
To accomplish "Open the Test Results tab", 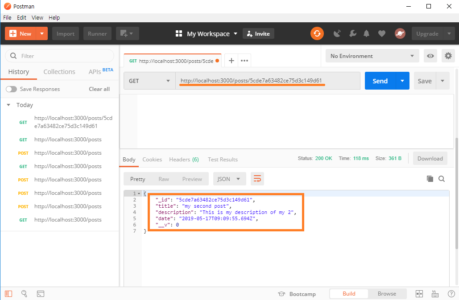I will point(223,159).
